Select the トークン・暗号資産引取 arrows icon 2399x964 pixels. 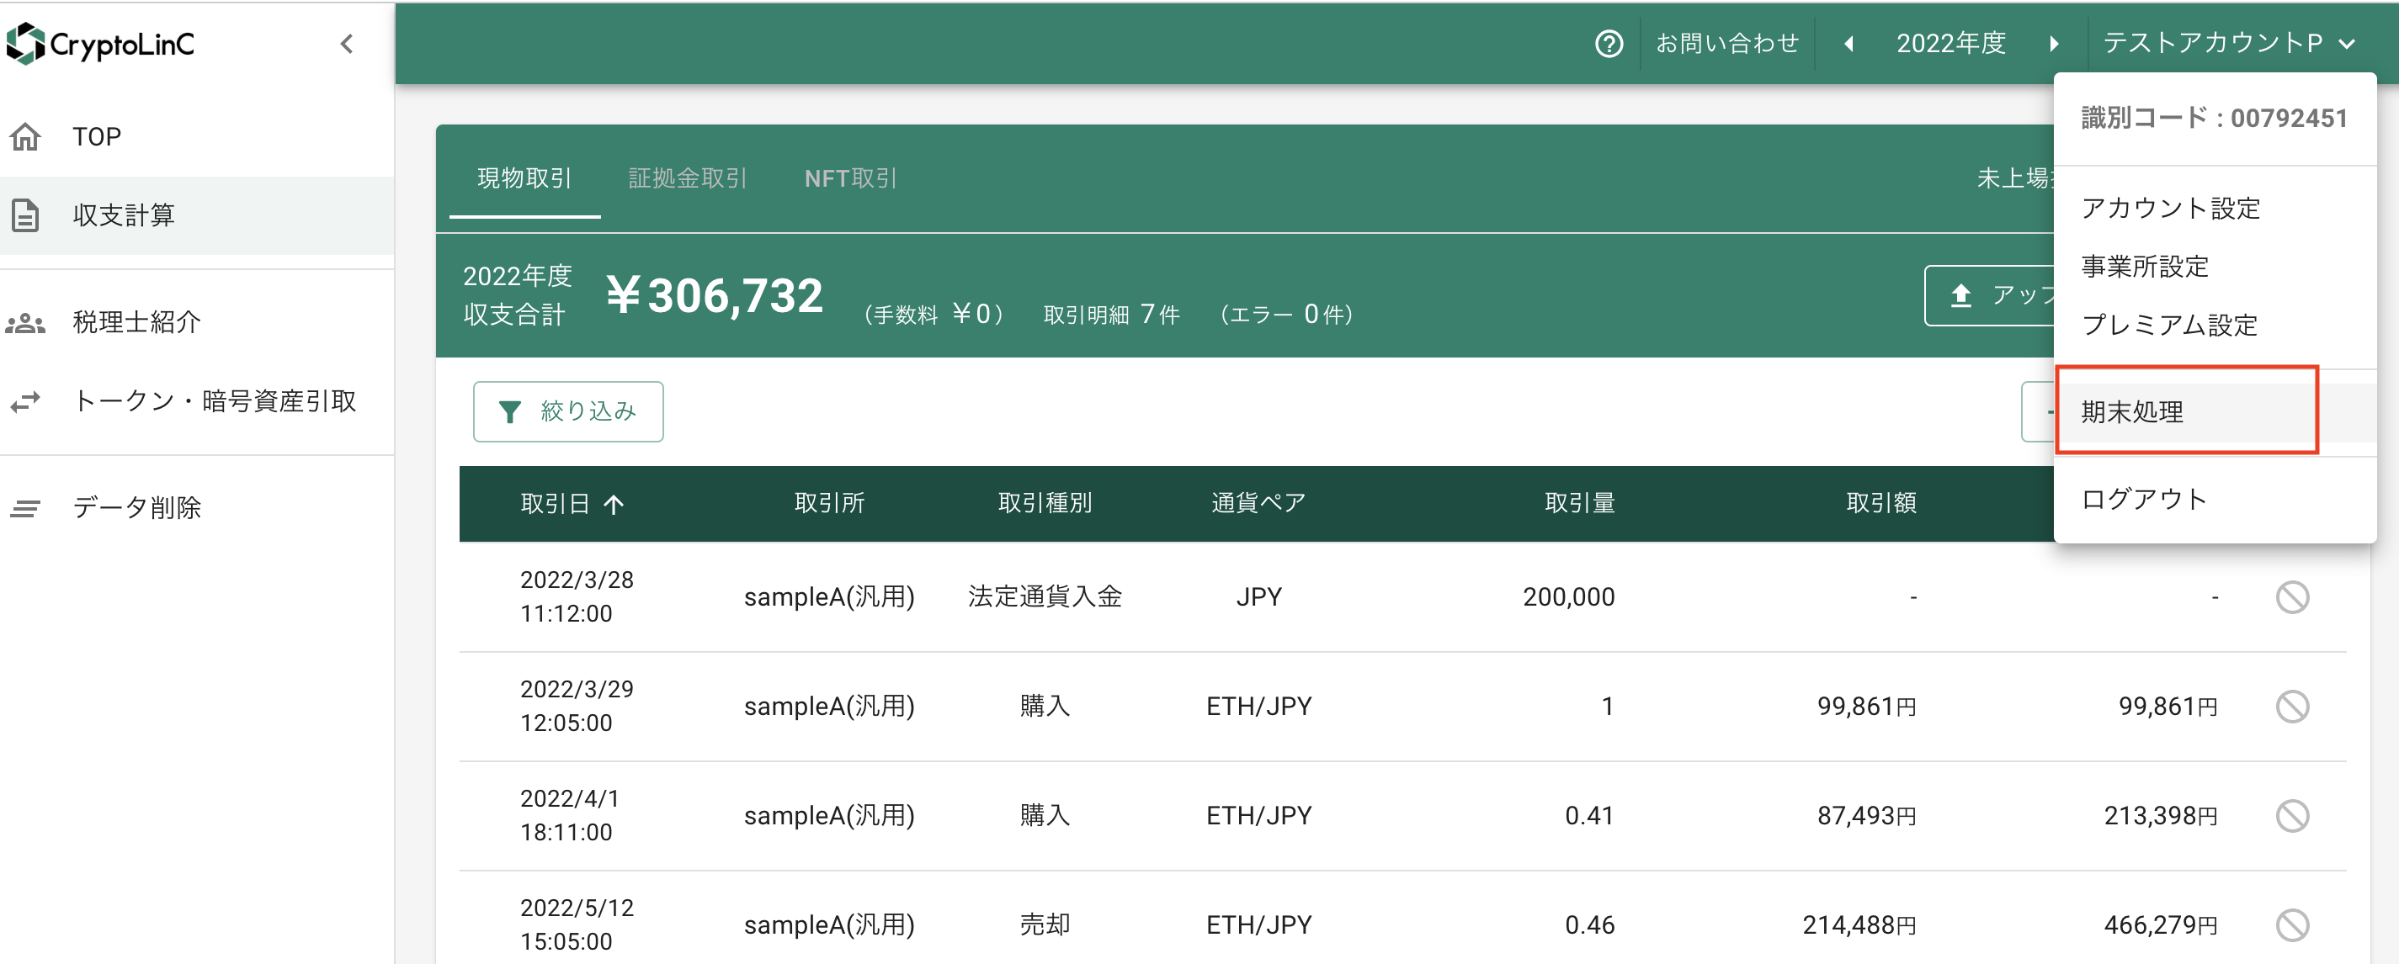point(26,400)
